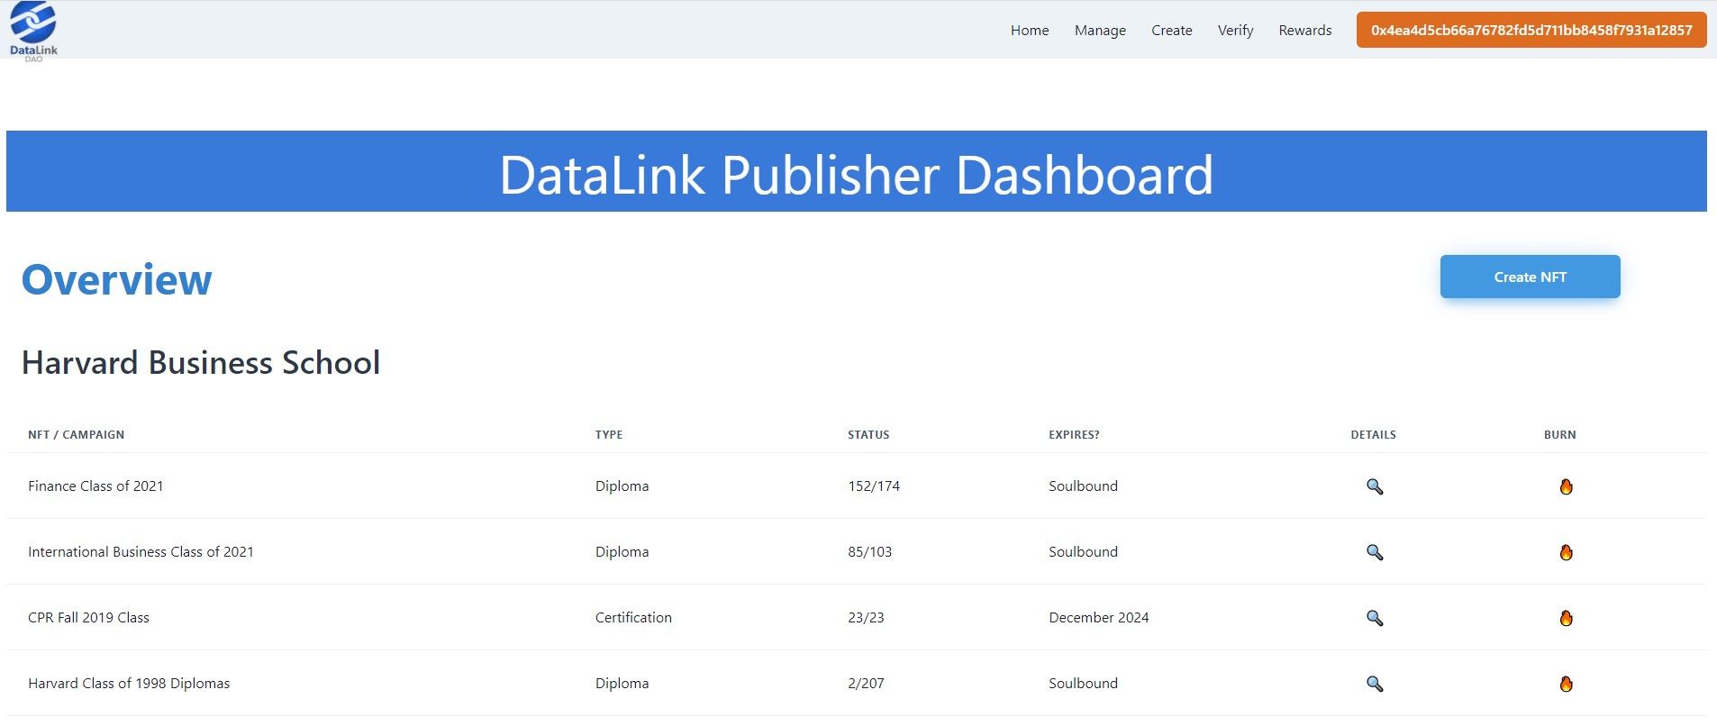Open the Manage menu item
1717x726 pixels.
coord(1100,31)
